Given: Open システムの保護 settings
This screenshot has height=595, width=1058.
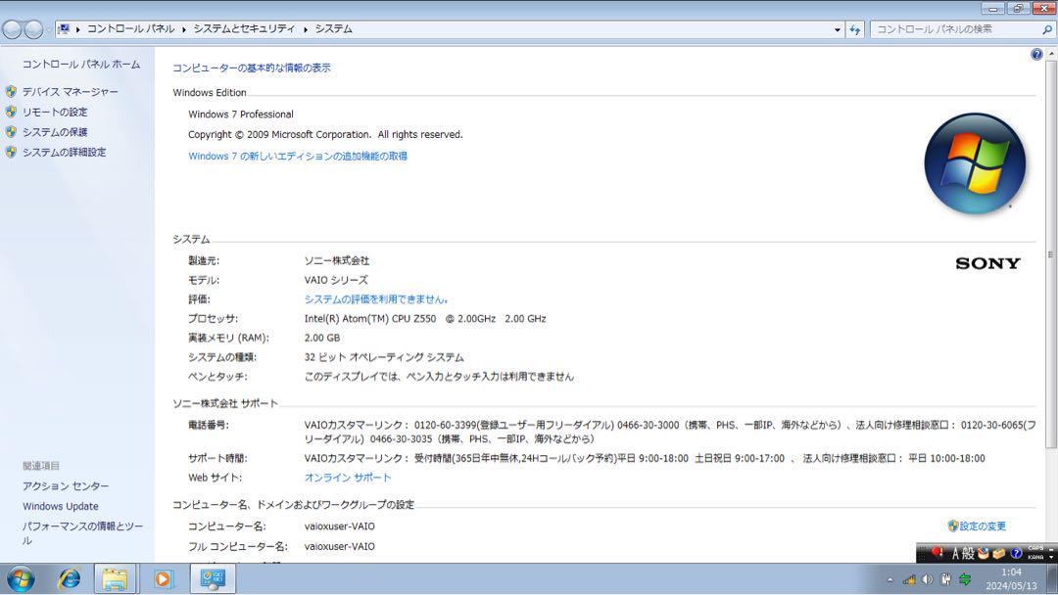Looking at the screenshot, I should (x=55, y=132).
